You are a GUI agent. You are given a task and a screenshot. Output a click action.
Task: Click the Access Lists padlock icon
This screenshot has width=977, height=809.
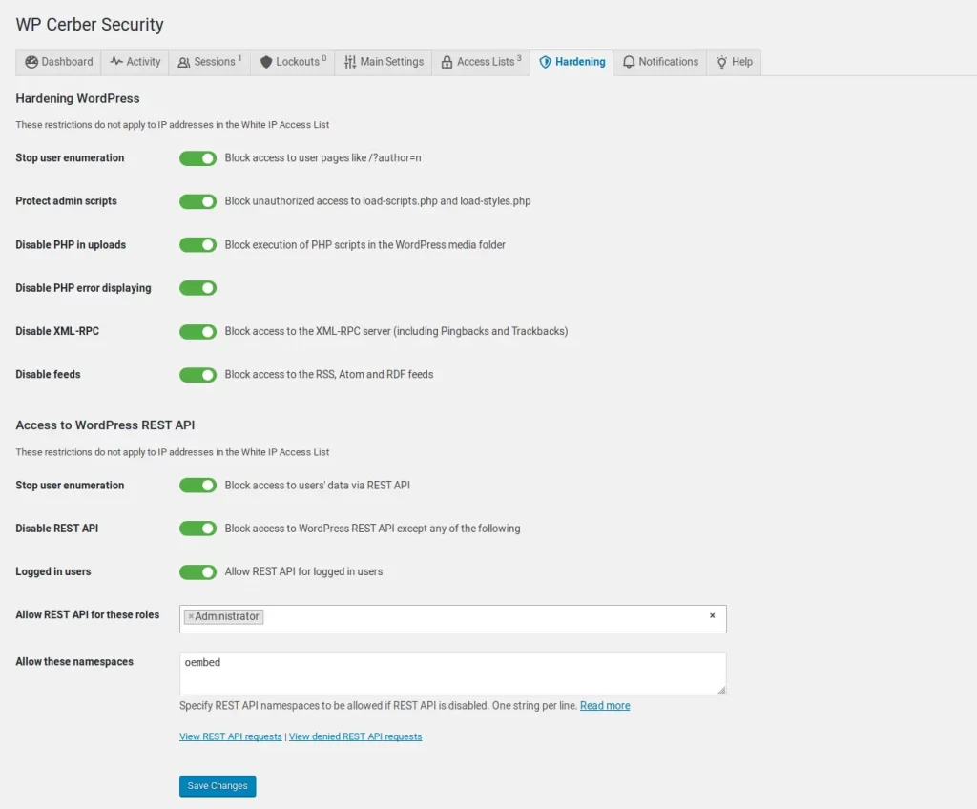pyautogui.click(x=447, y=62)
